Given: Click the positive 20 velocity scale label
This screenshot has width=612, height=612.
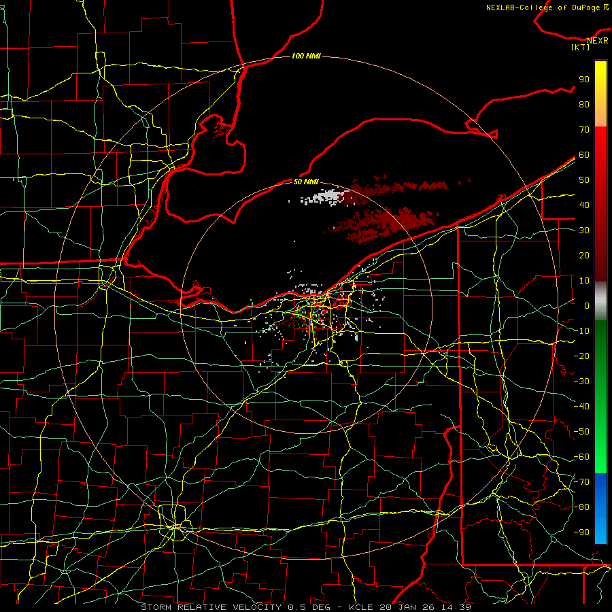Looking at the screenshot, I should click(x=584, y=255).
